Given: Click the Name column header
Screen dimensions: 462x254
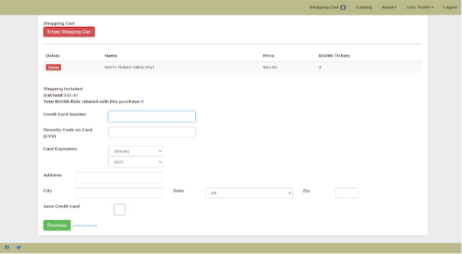Looking at the screenshot, I should 111,55.
